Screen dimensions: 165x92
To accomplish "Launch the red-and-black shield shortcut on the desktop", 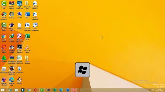I will tap(12, 71).
